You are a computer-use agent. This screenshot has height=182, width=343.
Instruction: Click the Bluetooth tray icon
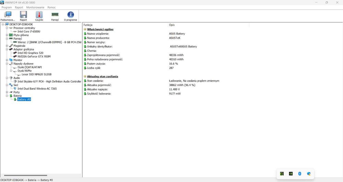click(x=300, y=174)
